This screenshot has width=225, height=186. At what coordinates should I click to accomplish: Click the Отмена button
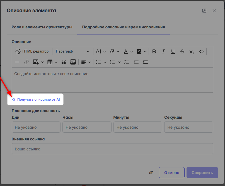click(171, 173)
